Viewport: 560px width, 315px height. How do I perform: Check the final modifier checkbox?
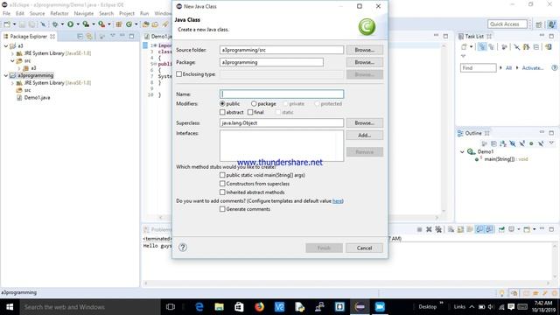[250, 112]
